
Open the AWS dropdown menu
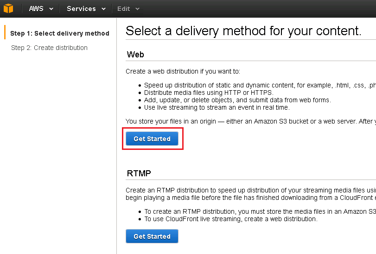(41, 9)
